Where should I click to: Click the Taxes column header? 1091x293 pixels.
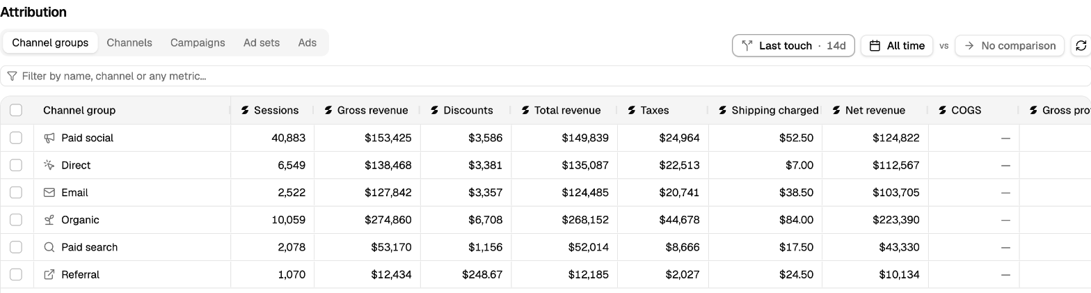pyautogui.click(x=662, y=110)
